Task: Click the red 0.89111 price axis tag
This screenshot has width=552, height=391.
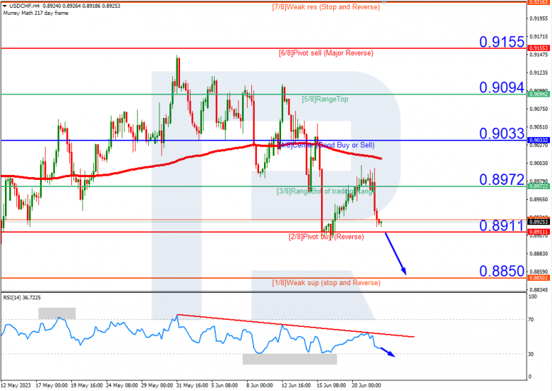Action: click(539, 232)
